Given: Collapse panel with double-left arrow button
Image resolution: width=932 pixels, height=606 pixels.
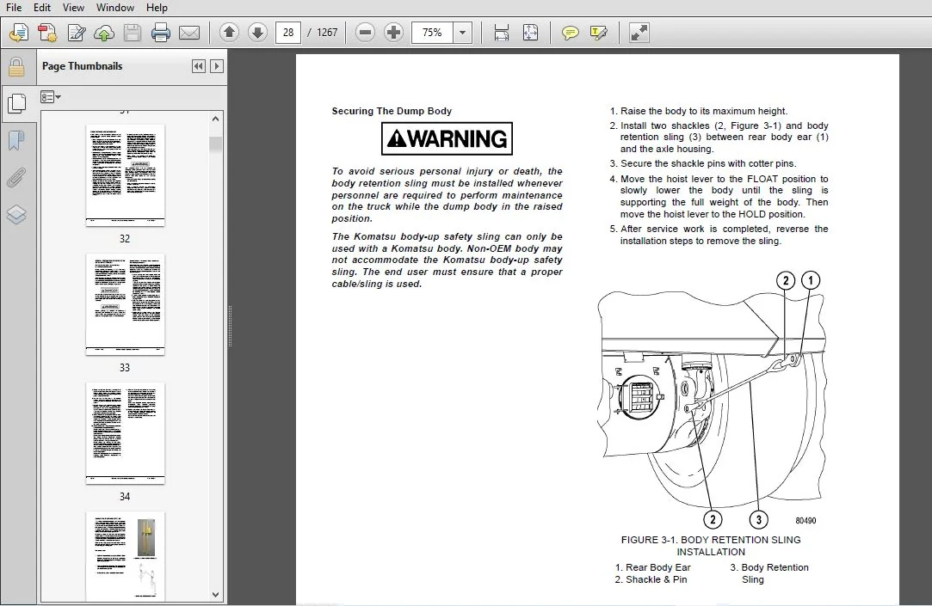Looking at the screenshot, I should 199,66.
